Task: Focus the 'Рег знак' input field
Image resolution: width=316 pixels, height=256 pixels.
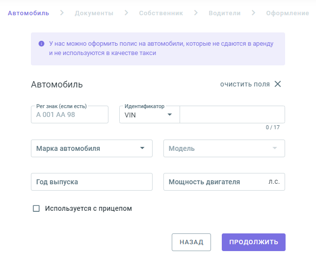Action: click(69, 114)
